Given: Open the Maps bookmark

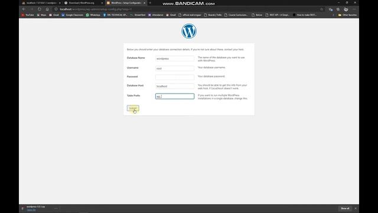Looking at the screenshot, I should [x=41, y=15].
